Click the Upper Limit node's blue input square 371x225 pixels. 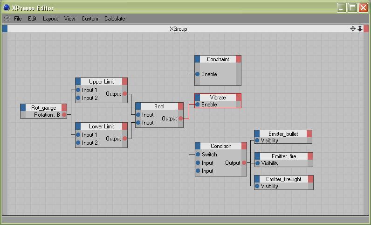coord(78,82)
